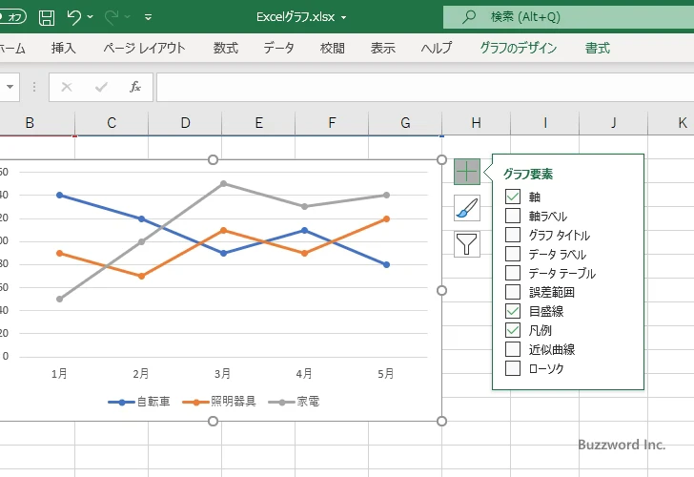Select column J header
The width and height of the screenshot is (694, 477).
(614, 123)
